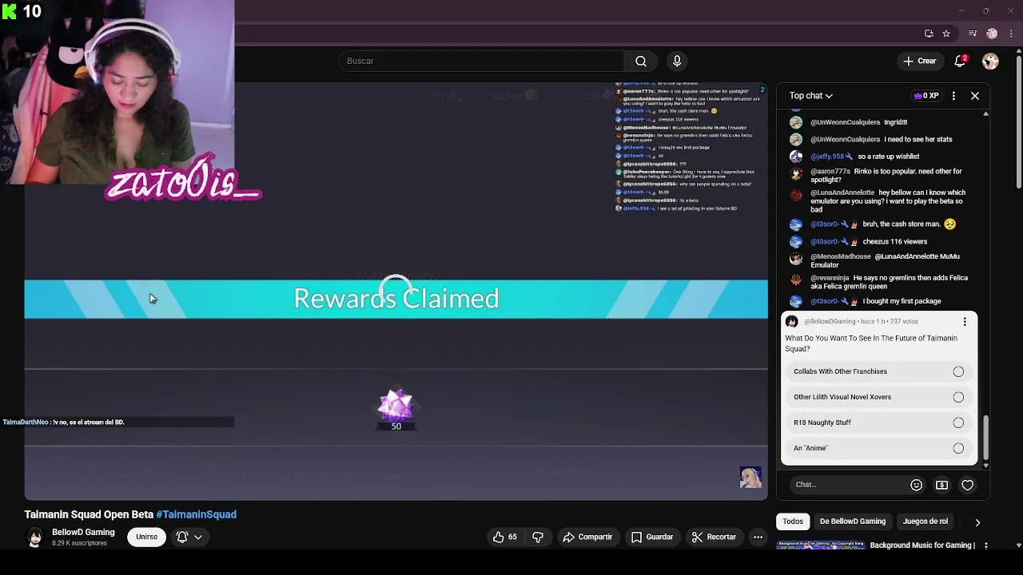Close the live chat panel
The width and height of the screenshot is (1023, 575).
click(x=975, y=96)
